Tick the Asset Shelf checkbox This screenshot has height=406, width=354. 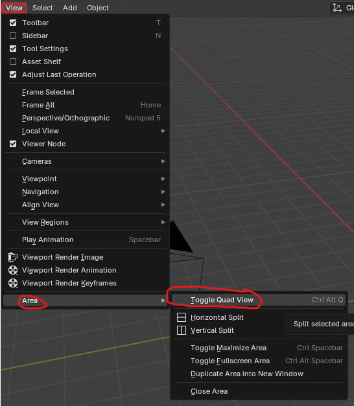[13, 62]
